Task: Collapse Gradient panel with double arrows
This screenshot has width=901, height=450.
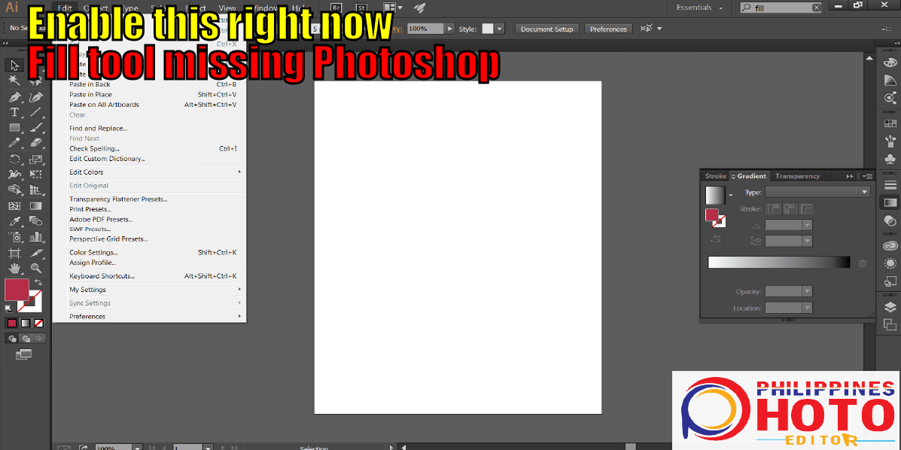Action: tap(850, 176)
